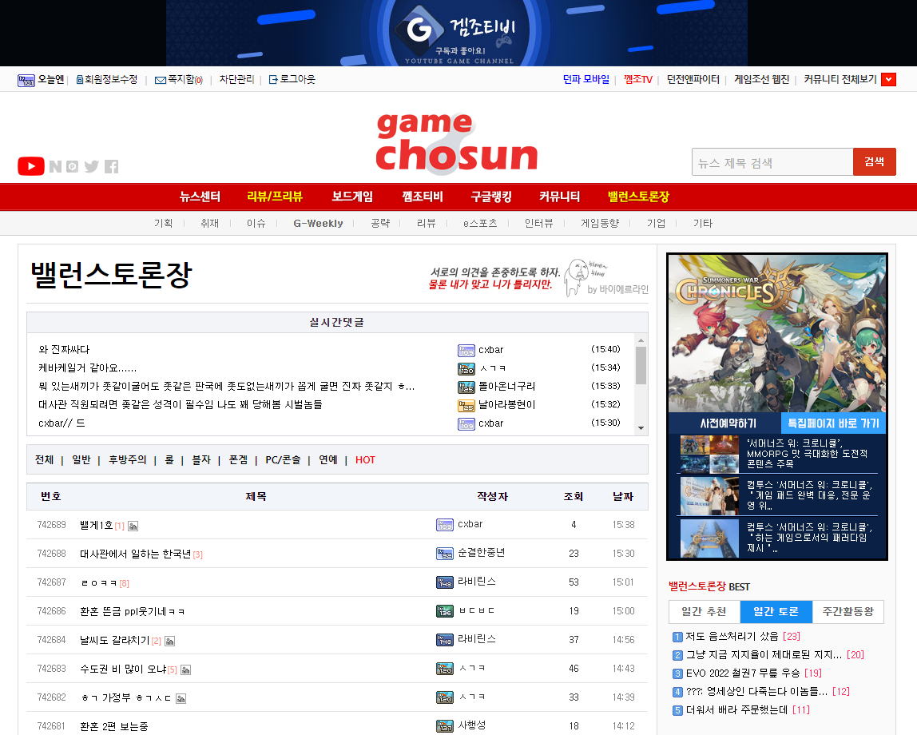The height and width of the screenshot is (735, 917).
Task: Click the Naver Post icon beside Twitter
Action: coord(73,166)
